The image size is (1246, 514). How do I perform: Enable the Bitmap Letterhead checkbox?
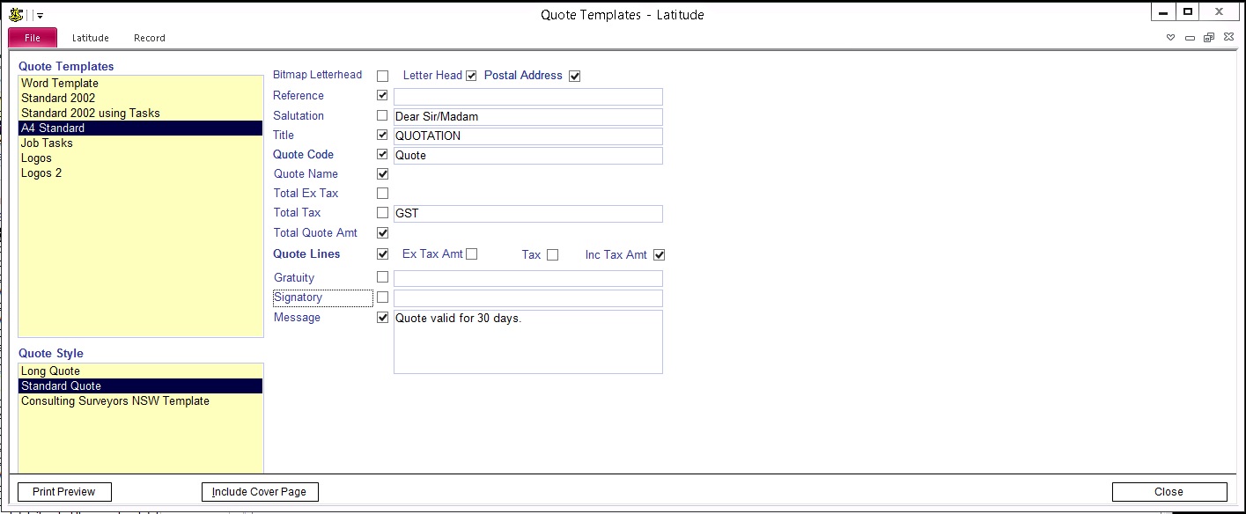click(382, 76)
